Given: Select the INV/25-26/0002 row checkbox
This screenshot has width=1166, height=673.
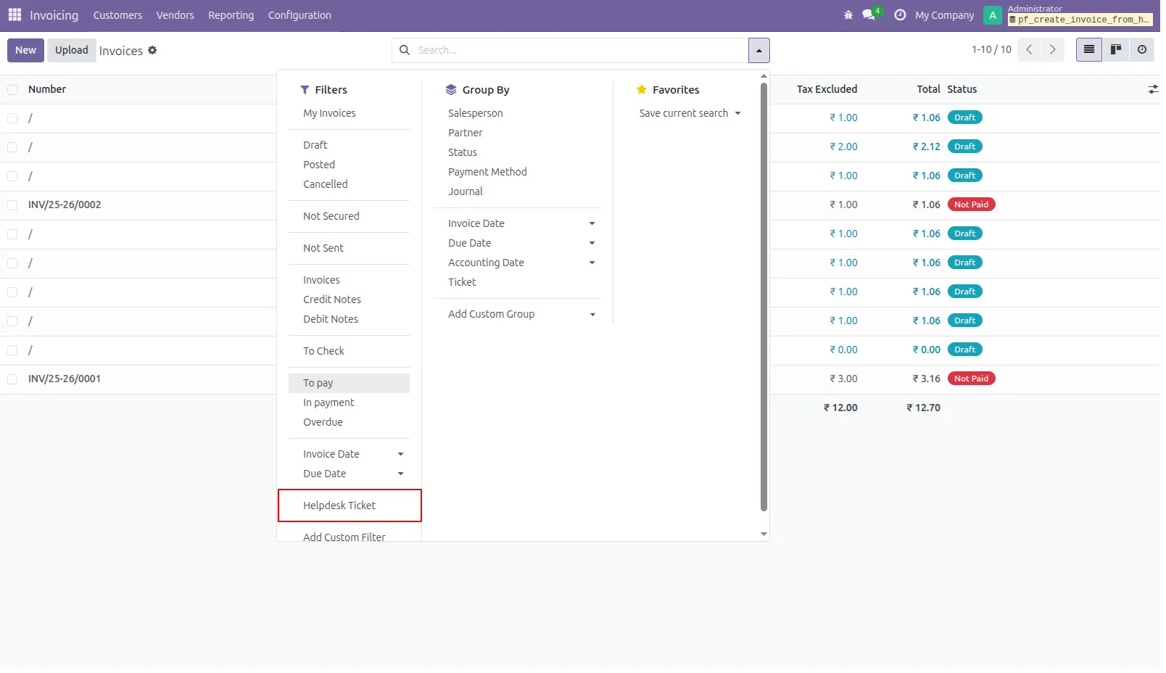Looking at the screenshot, I should click(12, 205).
